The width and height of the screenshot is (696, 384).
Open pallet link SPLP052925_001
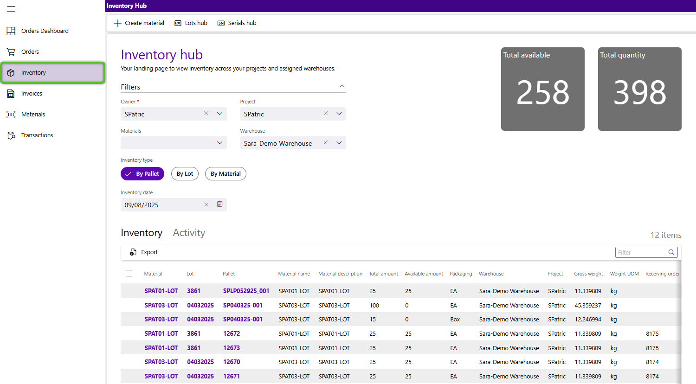pyautogui.click(x=246, y=291)
